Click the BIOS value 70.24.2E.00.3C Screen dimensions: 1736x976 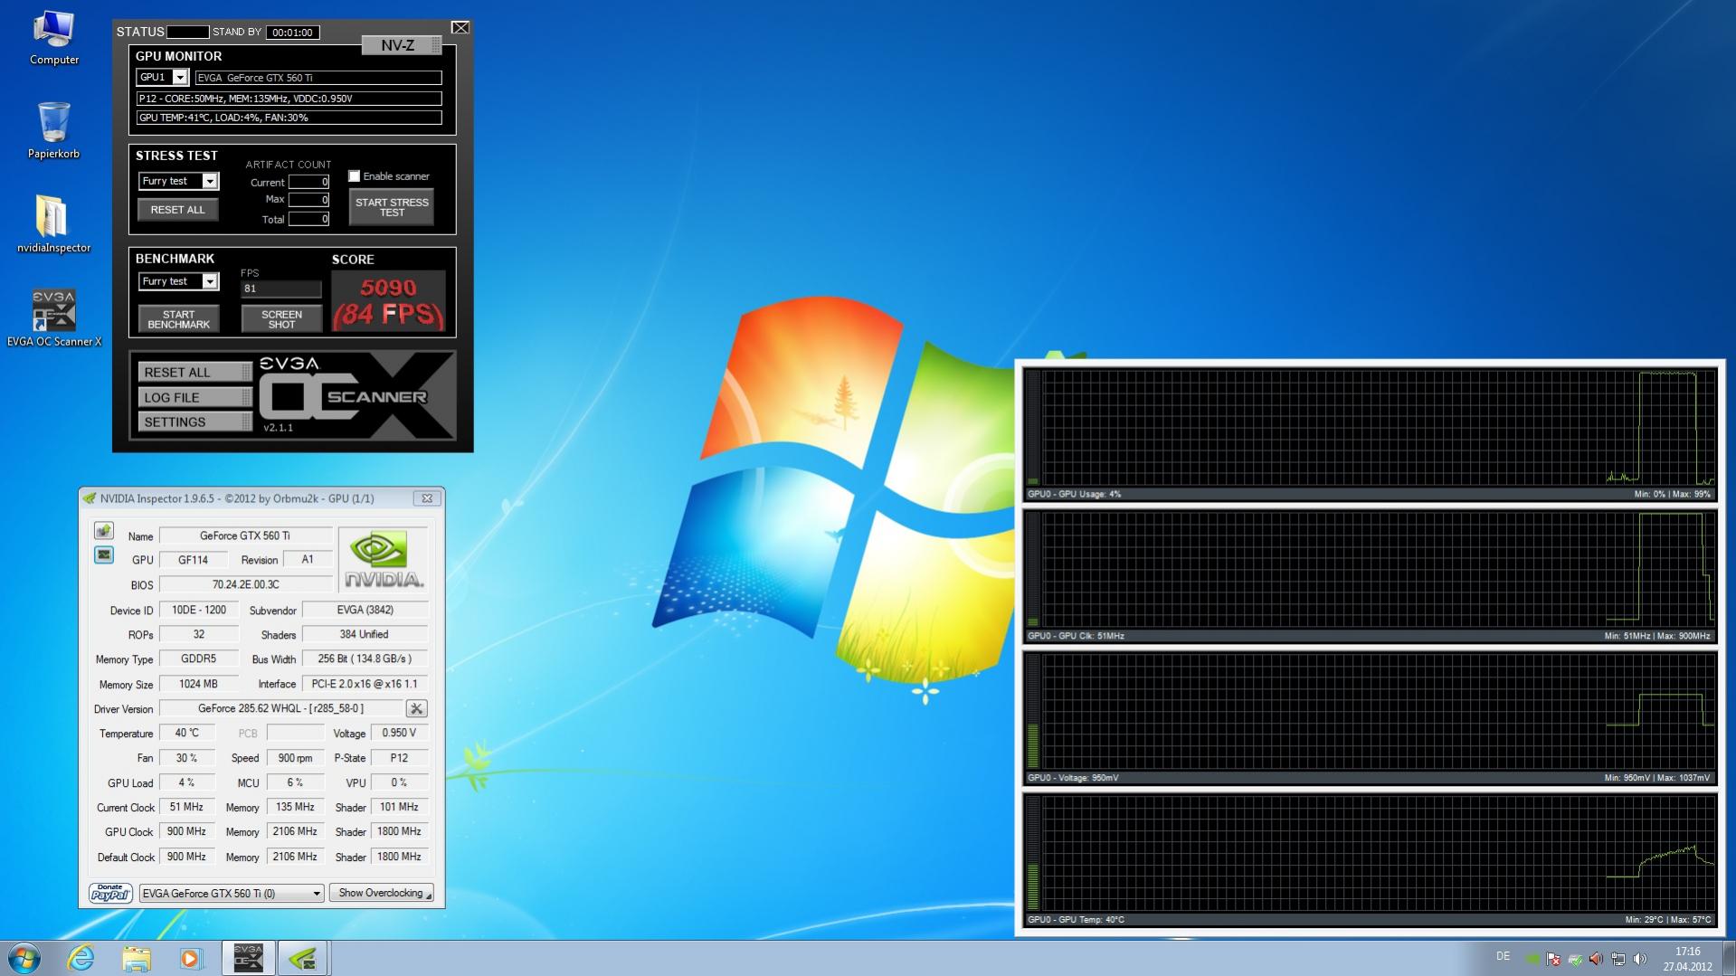(x=246, y=584)
